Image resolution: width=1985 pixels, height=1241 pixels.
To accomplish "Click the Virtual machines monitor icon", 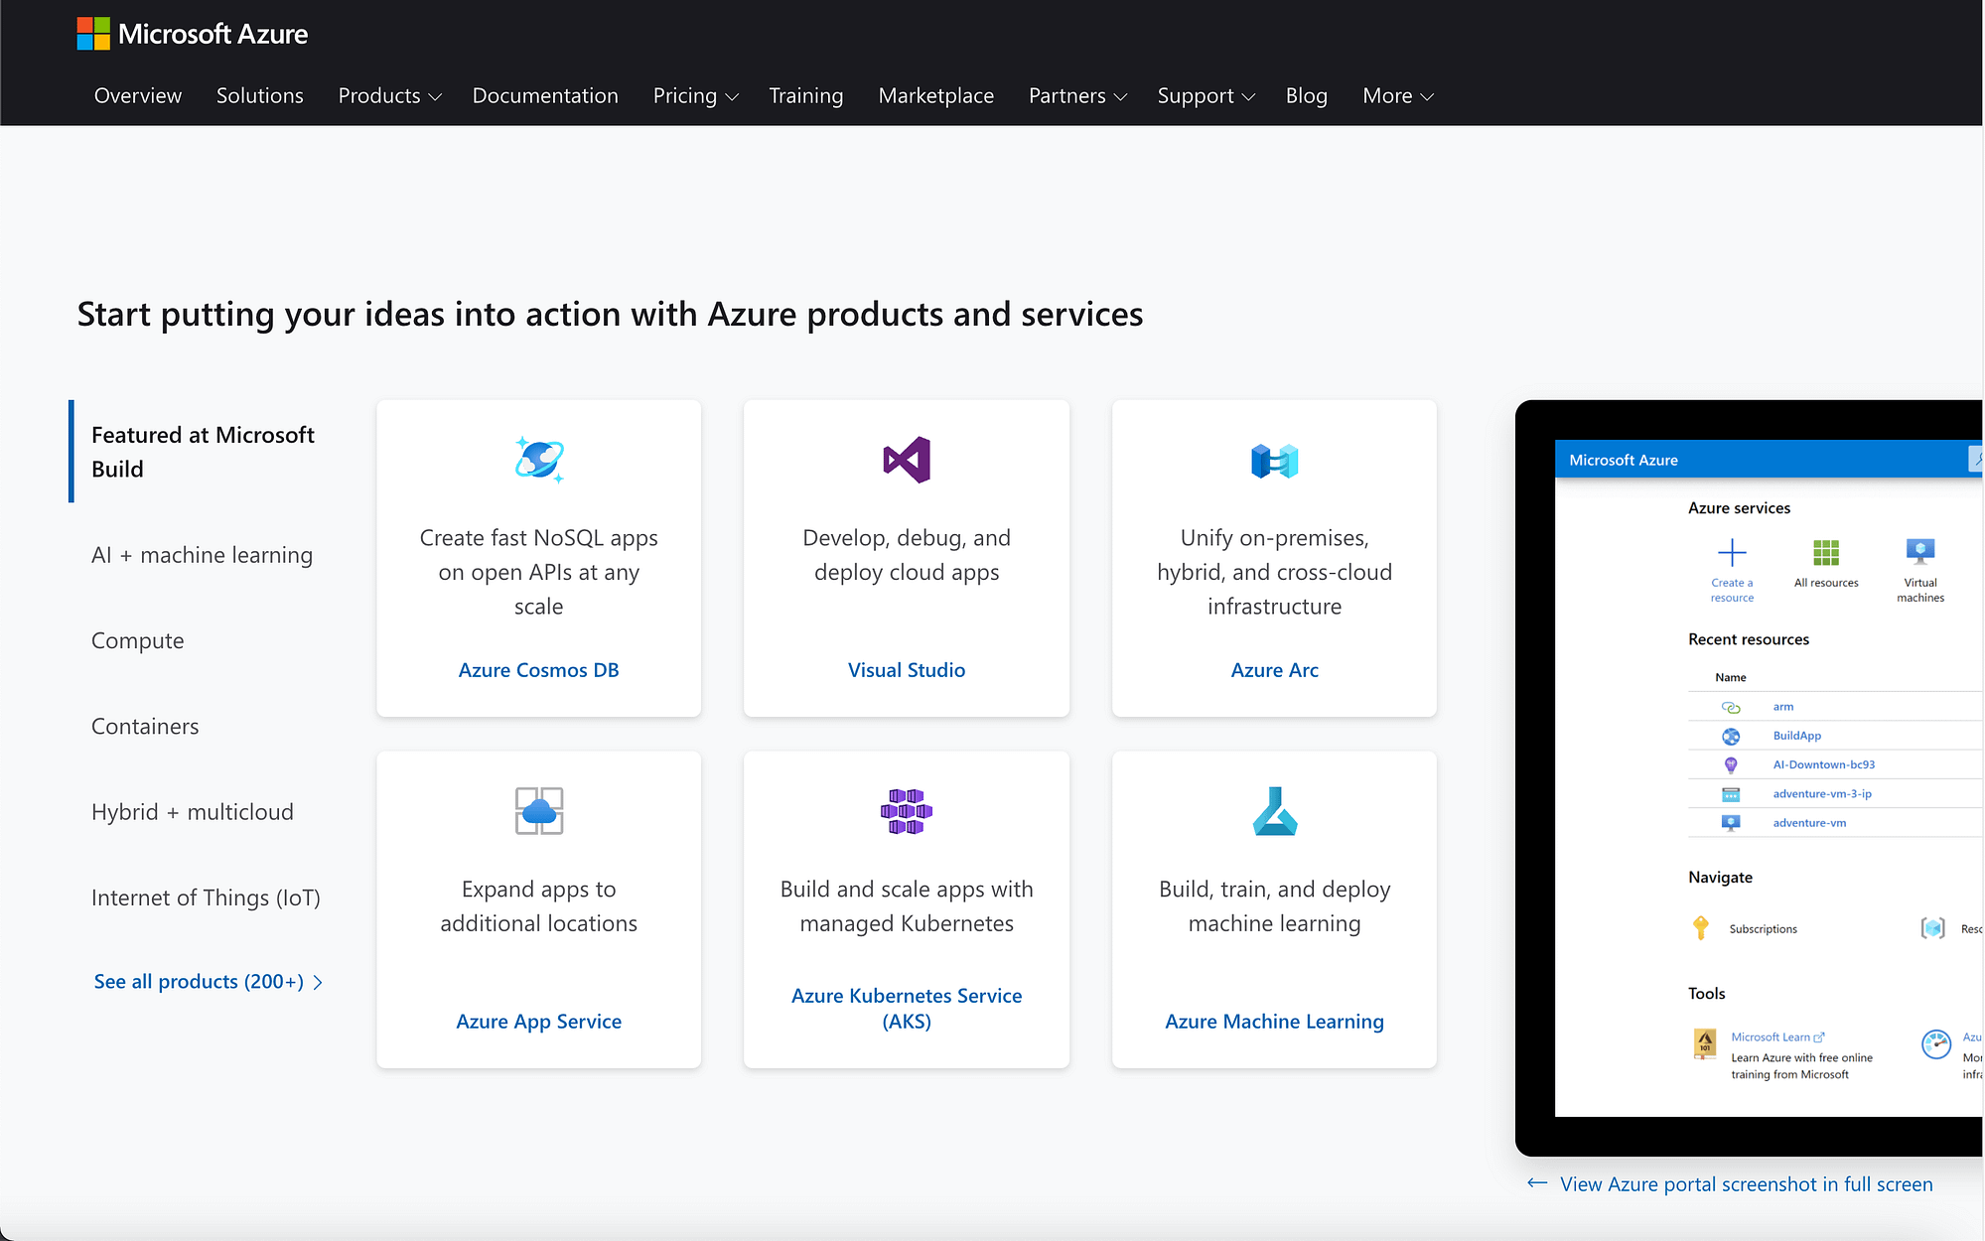I will click(x=1920, y=551).
